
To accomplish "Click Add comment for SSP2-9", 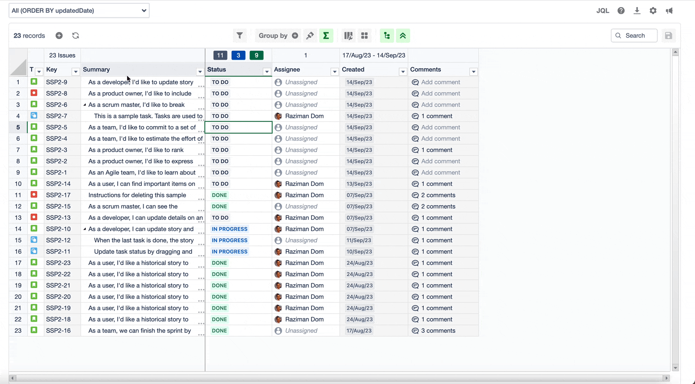I will point(440,82).
